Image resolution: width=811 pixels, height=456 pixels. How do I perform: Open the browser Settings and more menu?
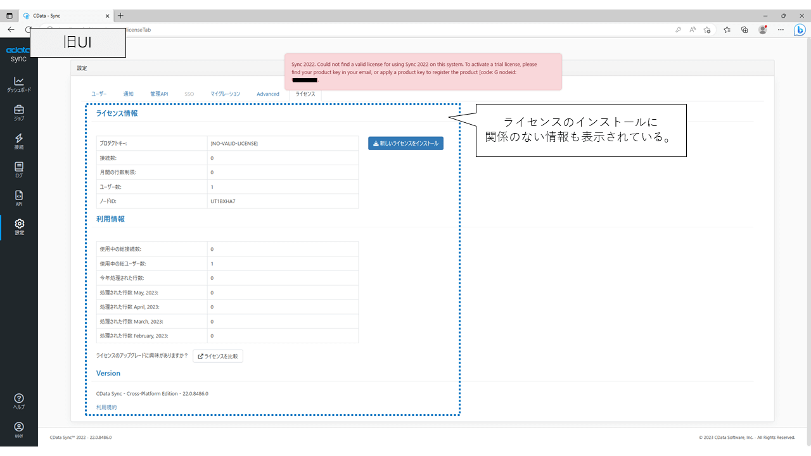click(x=781, y=30)
